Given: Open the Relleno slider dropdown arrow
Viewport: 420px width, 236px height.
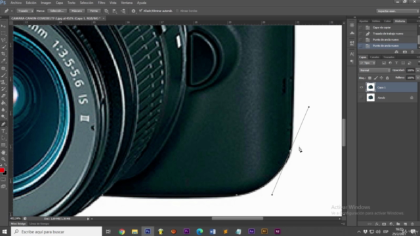Looking at the screenshot, I should [418, 78].
